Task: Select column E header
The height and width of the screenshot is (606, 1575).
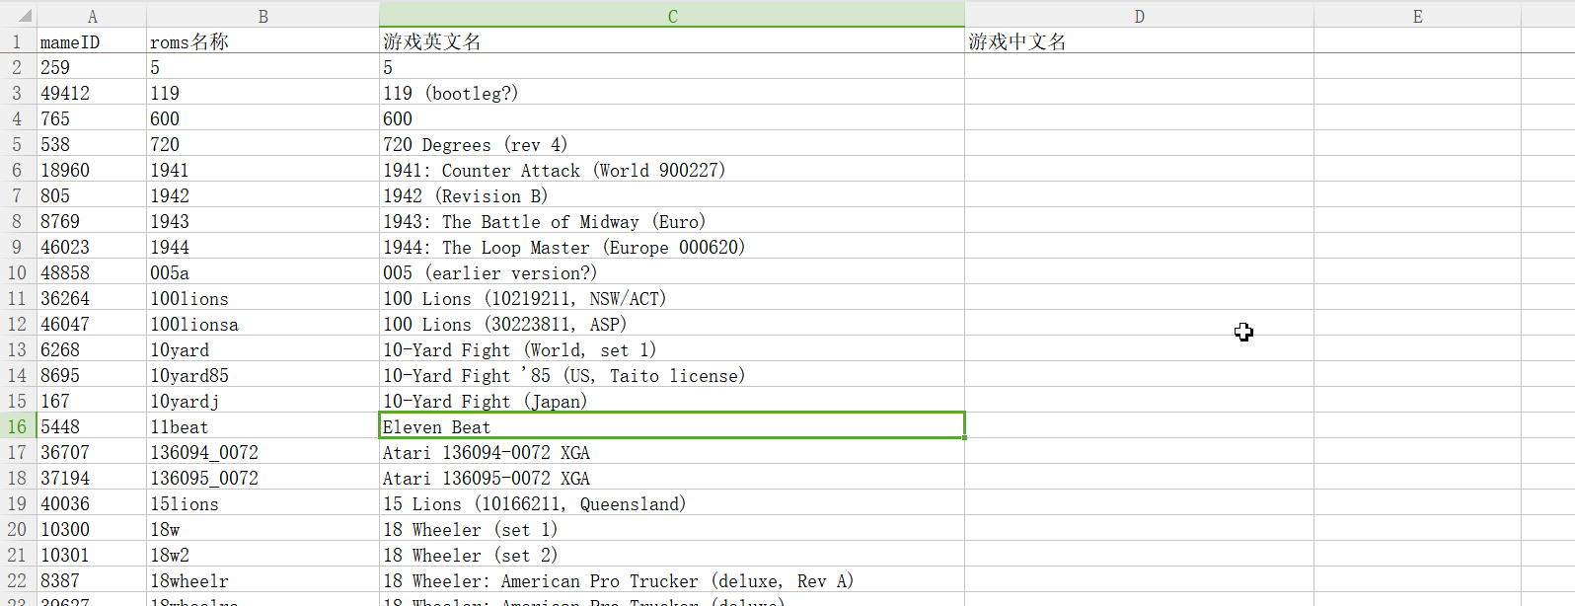Action: click(x=1417, y=16)
